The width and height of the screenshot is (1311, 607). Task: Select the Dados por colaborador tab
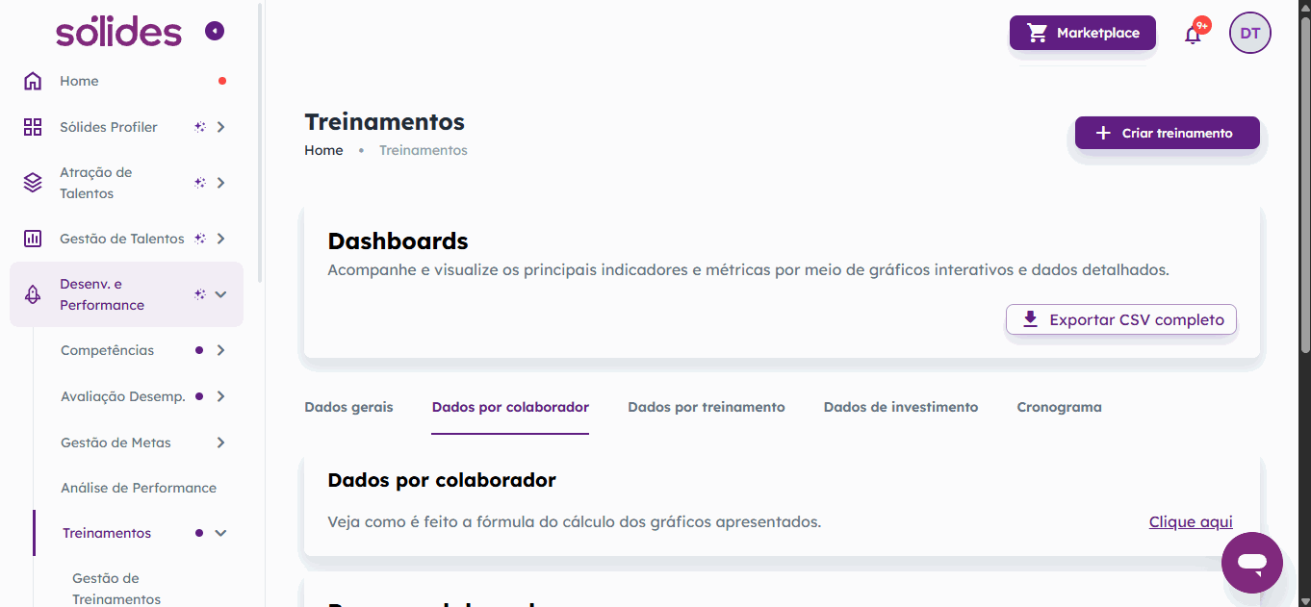[x=510, y=407]
